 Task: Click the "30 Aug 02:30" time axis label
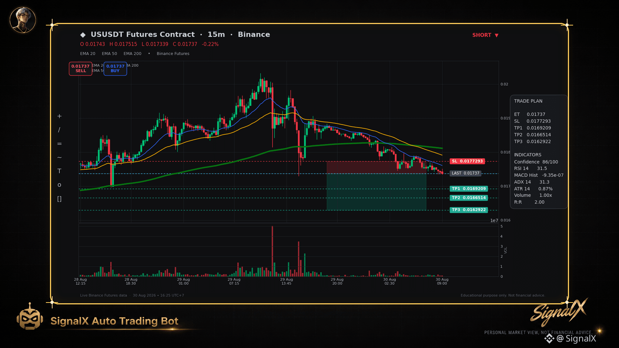point(389,281)
